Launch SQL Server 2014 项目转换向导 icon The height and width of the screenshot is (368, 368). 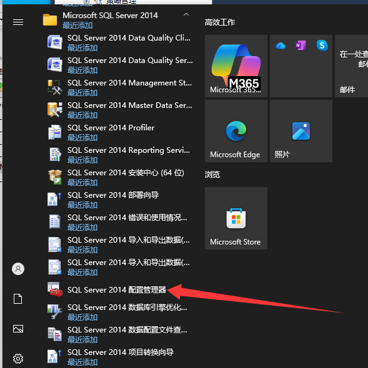55,357
